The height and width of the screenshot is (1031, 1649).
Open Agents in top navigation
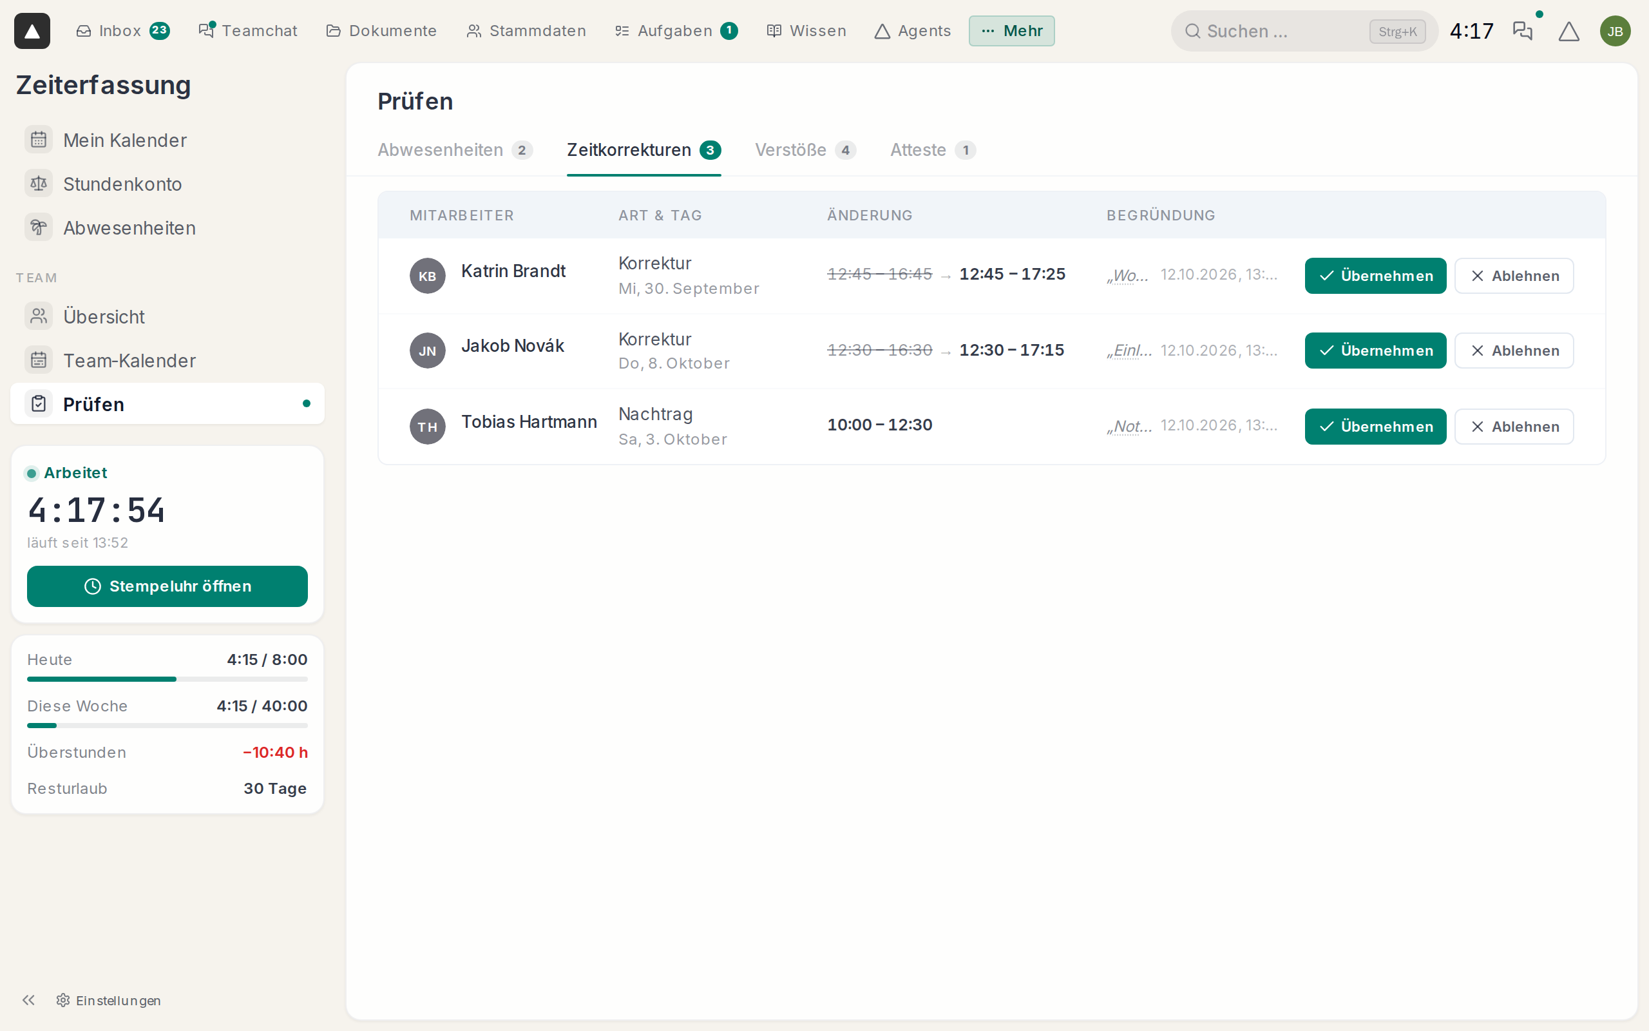pos(912,31)
